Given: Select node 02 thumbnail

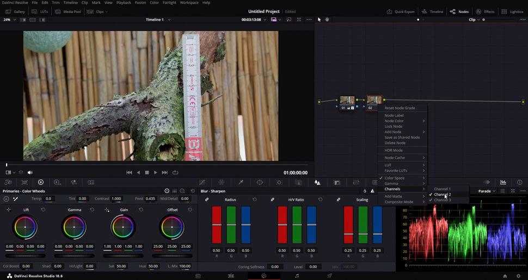Looking at the screenshot, I should point(374,100).
